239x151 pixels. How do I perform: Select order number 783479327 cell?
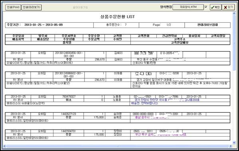pos(69,97)
